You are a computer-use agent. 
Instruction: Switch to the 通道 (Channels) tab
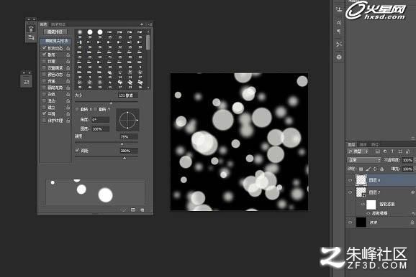[x=363, y=144]
